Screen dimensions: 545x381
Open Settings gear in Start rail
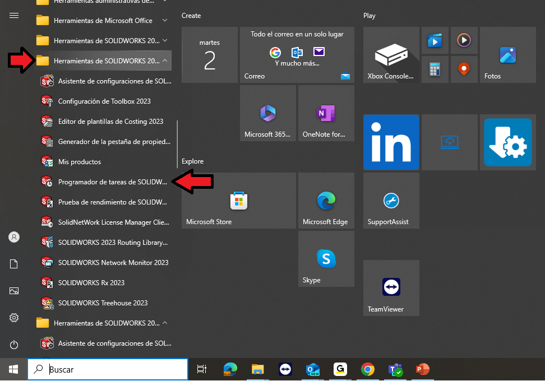(14, 318)
